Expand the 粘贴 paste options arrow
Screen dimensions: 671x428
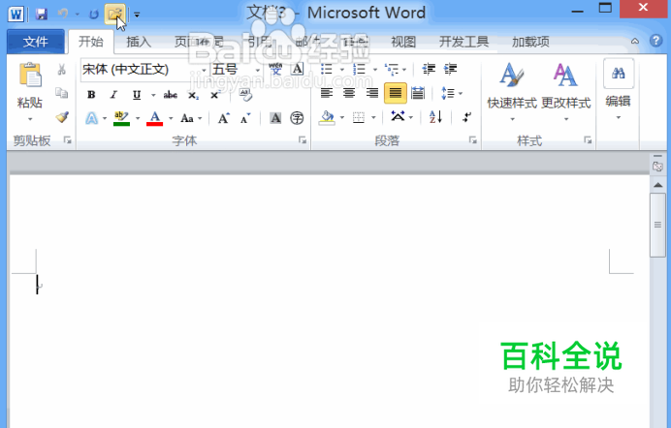click(x=30, y=119)
